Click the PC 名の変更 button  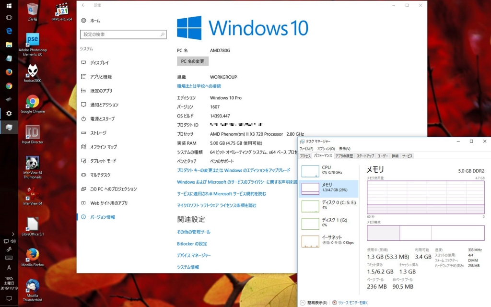point(193,61)
